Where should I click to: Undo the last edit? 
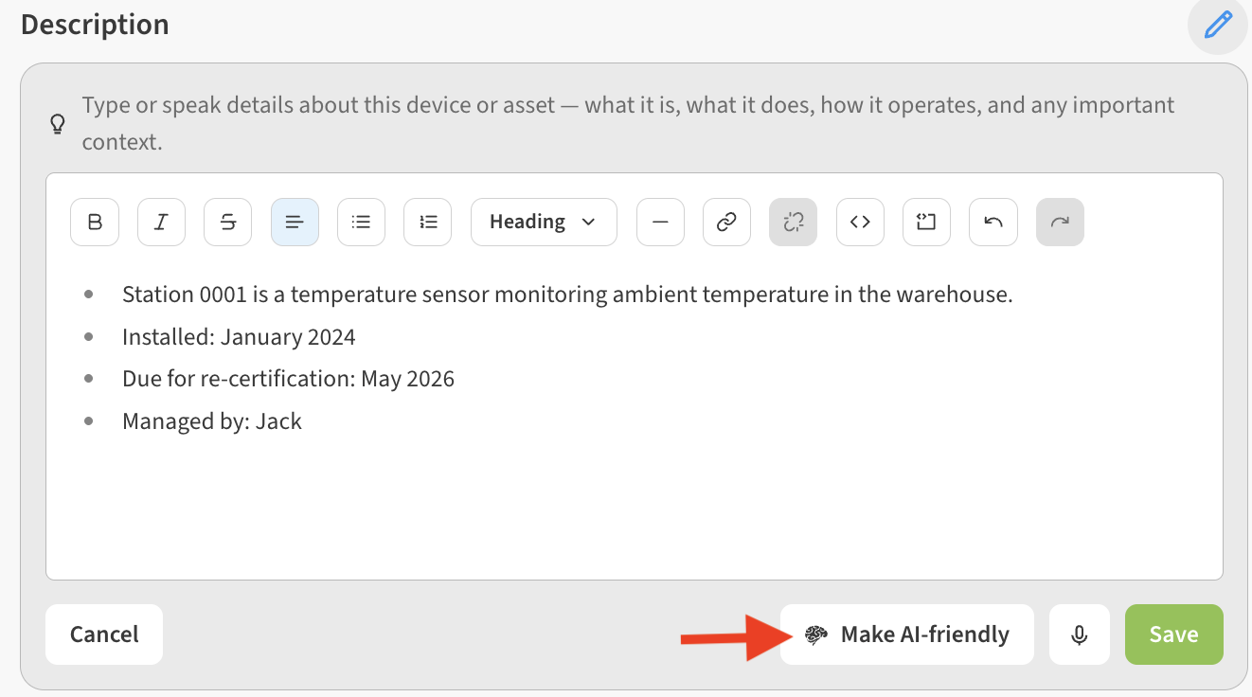click(993, 222)
